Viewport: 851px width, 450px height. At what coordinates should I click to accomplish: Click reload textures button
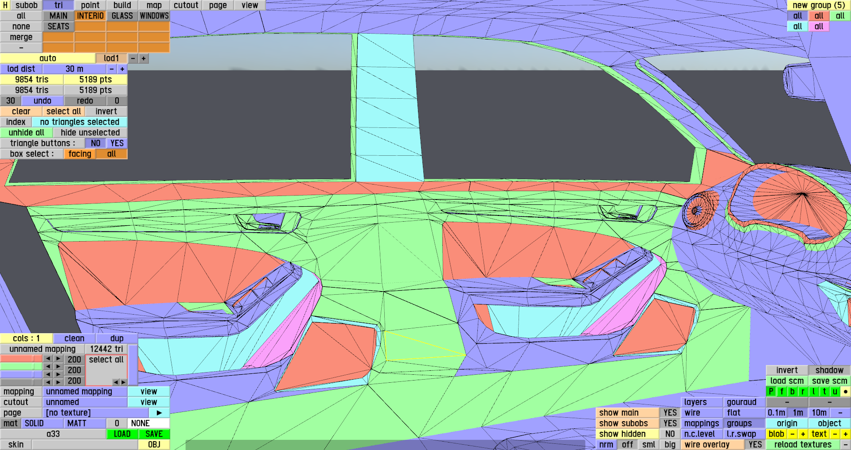pos(803,445)
